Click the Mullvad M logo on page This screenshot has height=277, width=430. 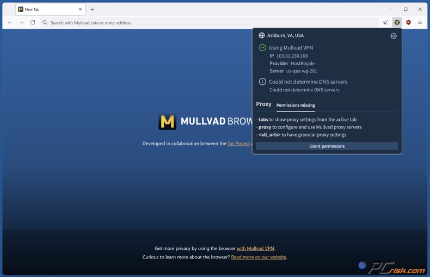click(167, 121)
